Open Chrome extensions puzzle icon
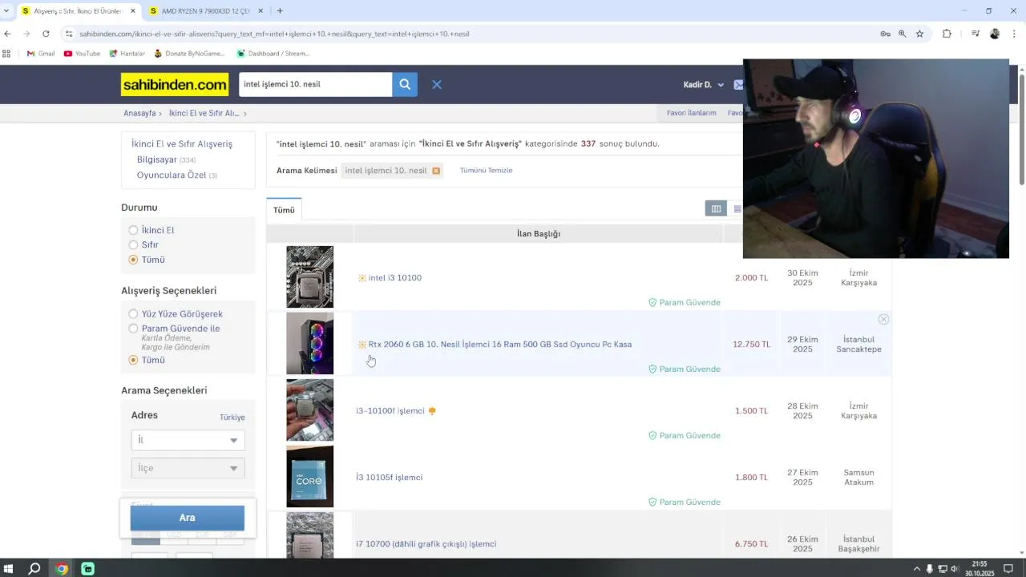1026x577 pixels. [947, 34]
